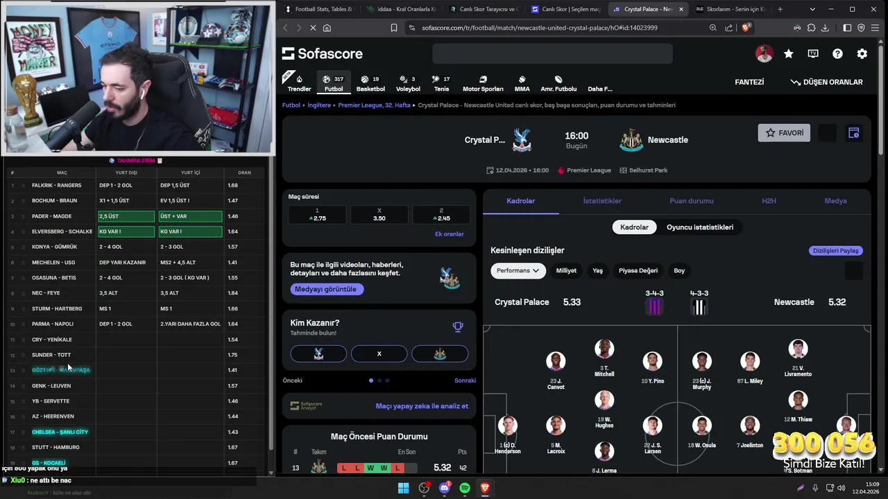The width and height of the screenshot is (888, 499).
Task: Open Sofascore settings gear icon
Action: (862, 53)
